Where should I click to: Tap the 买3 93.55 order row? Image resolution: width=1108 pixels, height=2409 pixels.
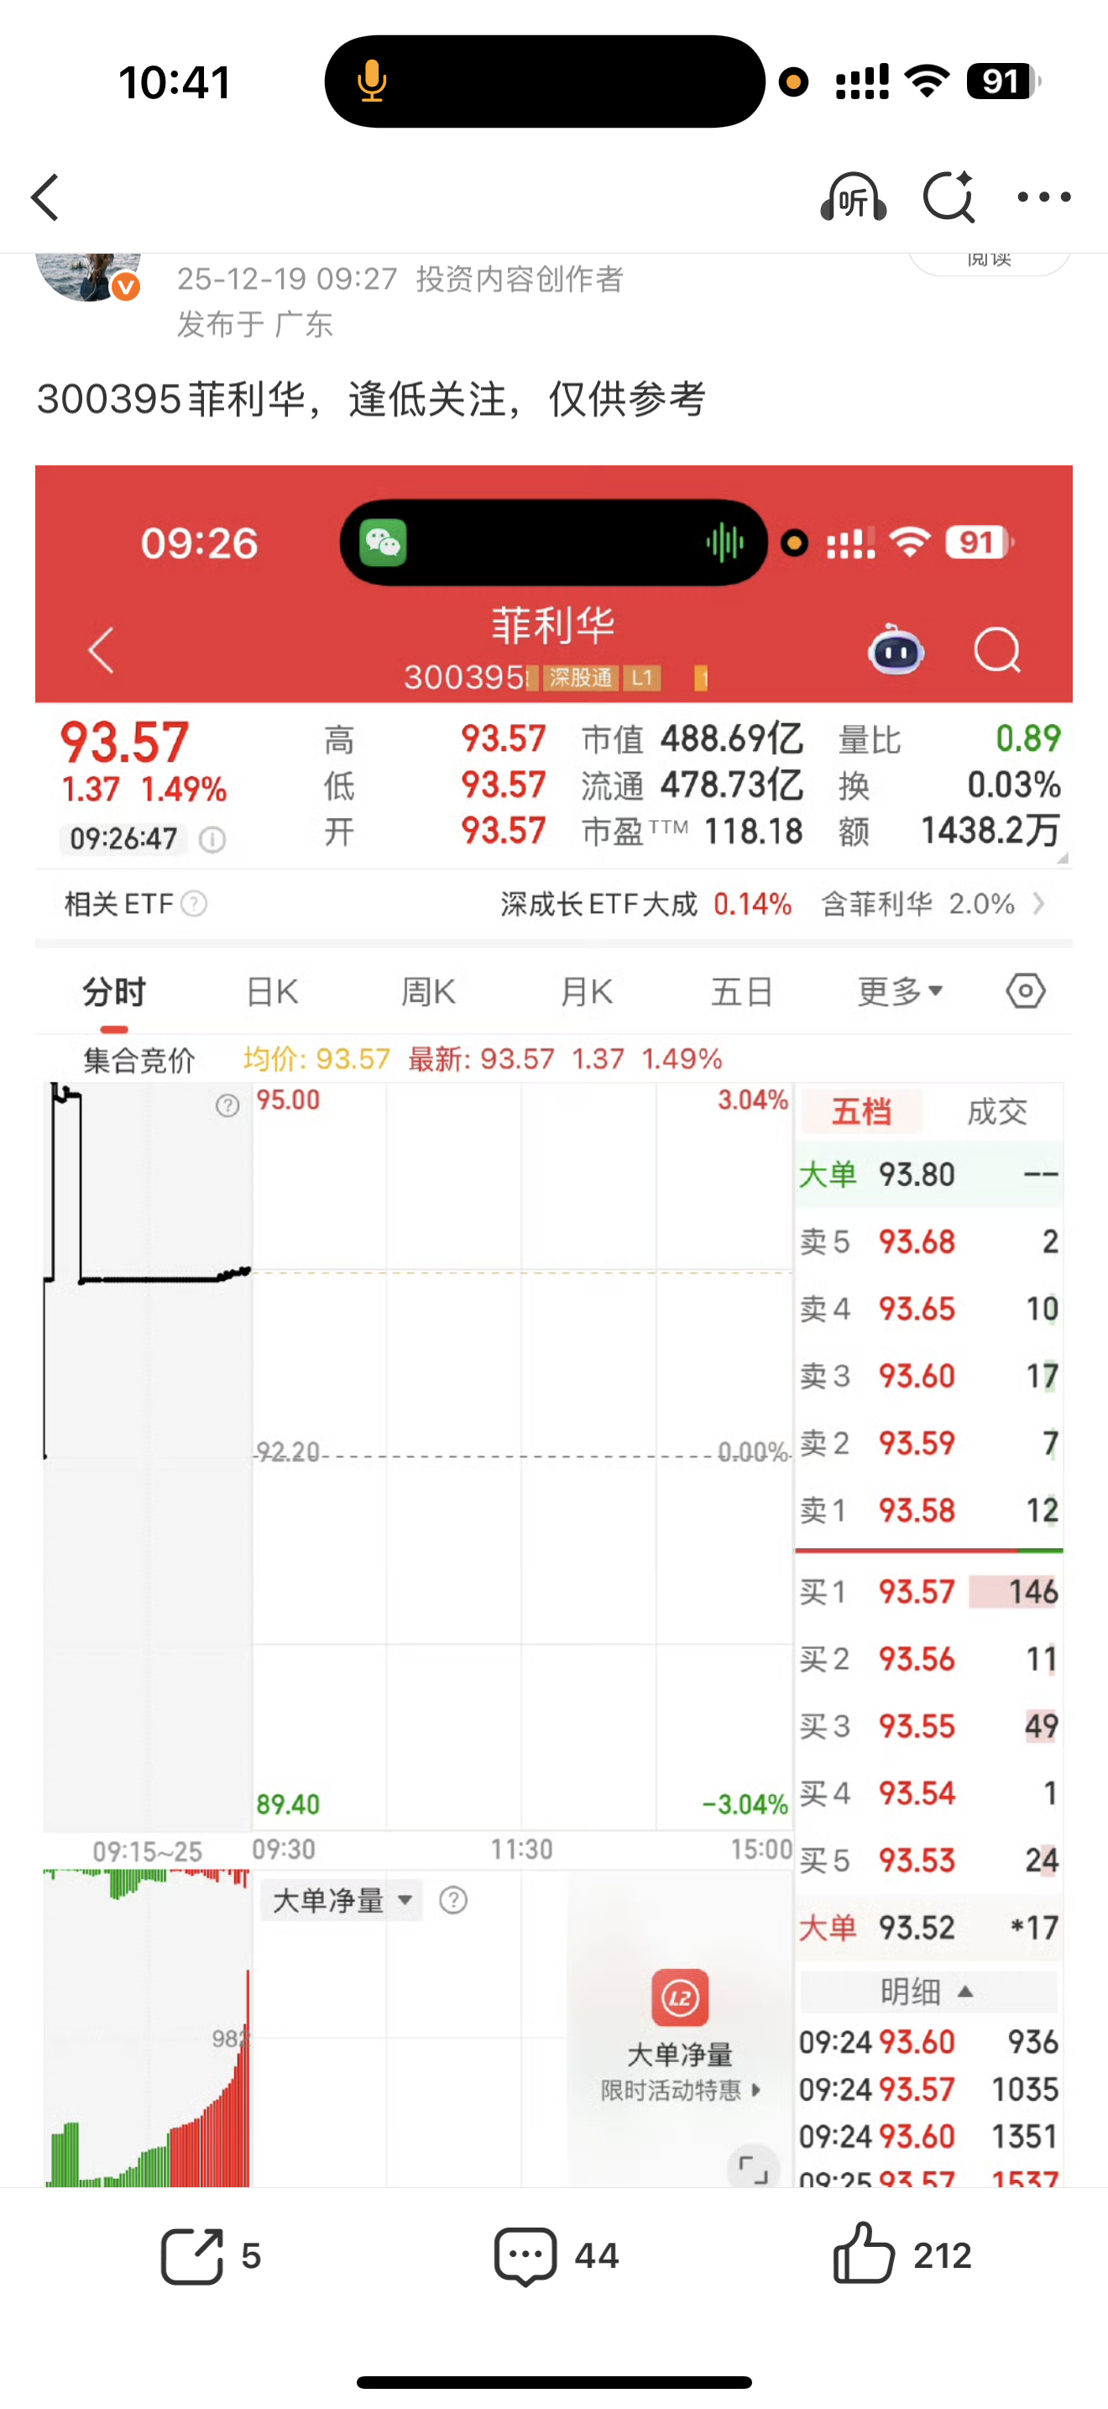(x=928, y=1726)
